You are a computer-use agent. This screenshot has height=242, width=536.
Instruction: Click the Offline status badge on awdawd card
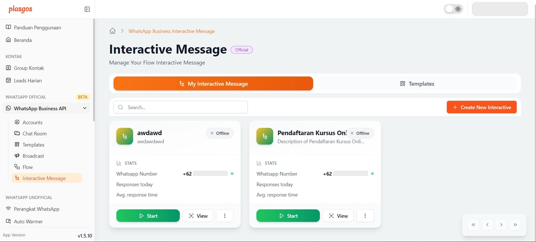(219, 133)
